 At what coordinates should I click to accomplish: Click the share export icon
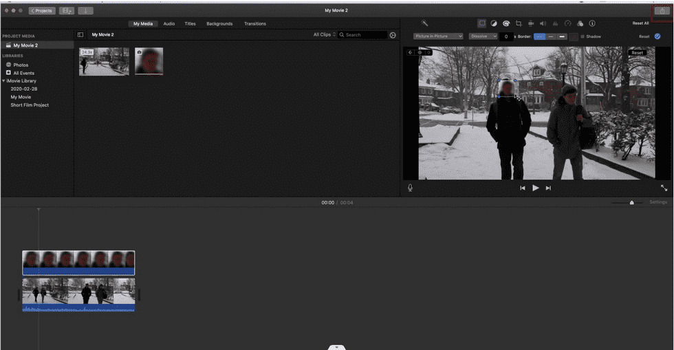point(662,11)
